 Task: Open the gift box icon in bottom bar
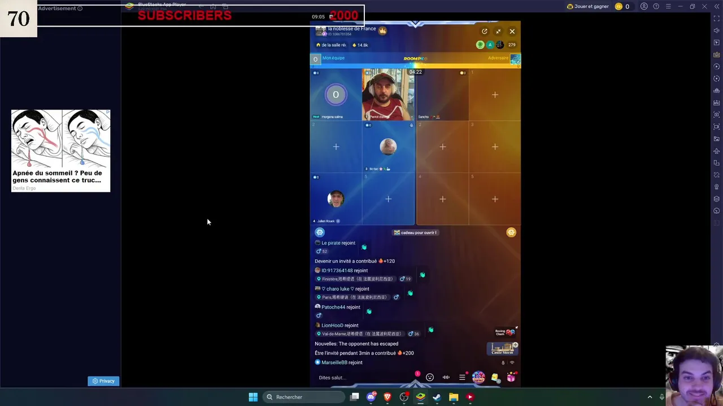click(511, 378)
